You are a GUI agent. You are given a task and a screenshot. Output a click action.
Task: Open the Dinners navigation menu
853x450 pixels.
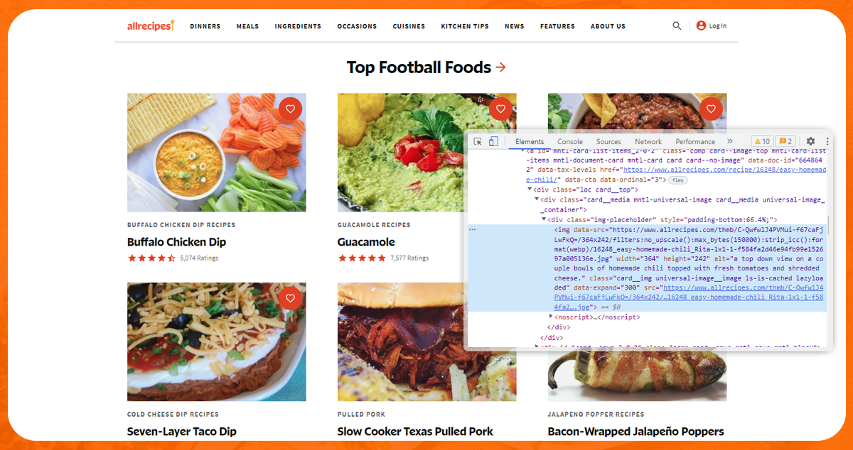pyautogui.click(x=205, y=26)
